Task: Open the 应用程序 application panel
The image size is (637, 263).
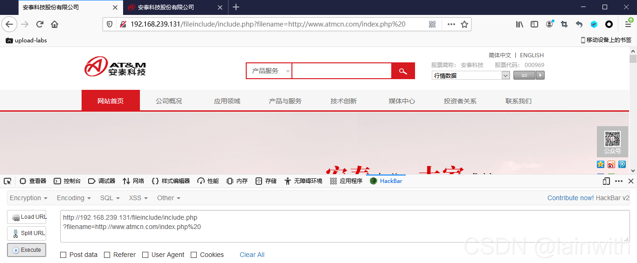Action: click(346, 181)
